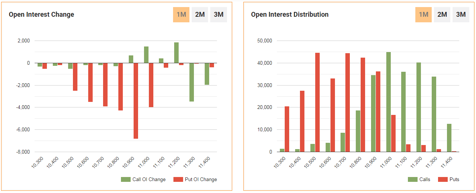Switch Open Interest Distribution to 2M
Viewport: 476px width, 193px height.
(442, 15)
